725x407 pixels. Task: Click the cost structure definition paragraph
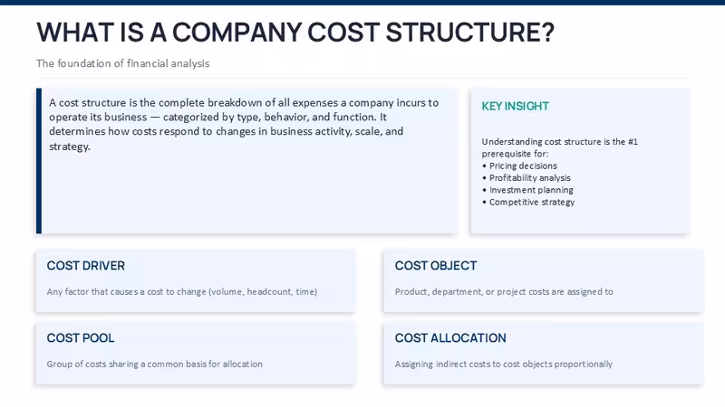[x=244, y=124]
